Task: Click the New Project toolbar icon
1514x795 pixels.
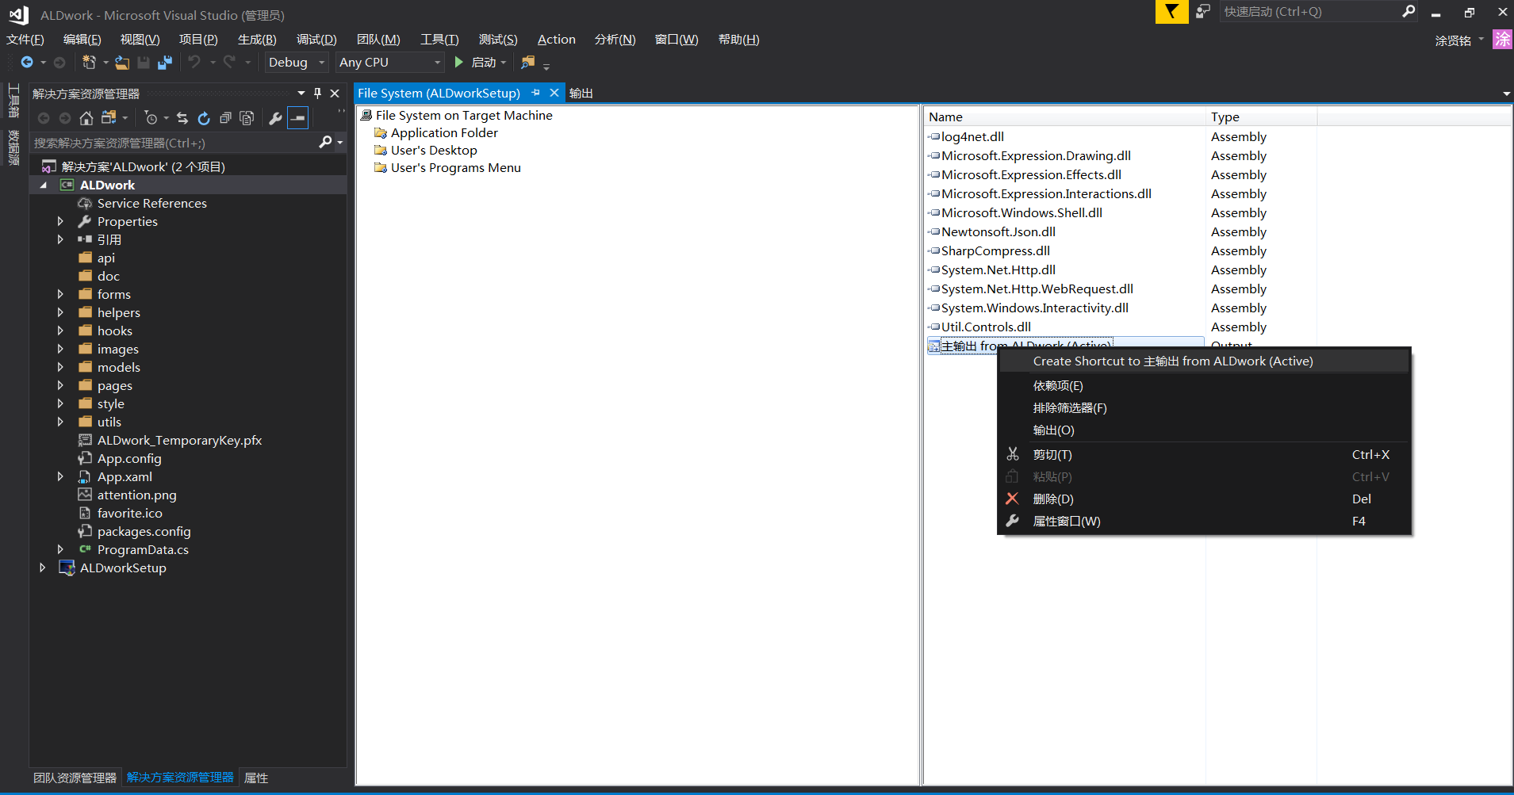Action: (x=89, y=62)
